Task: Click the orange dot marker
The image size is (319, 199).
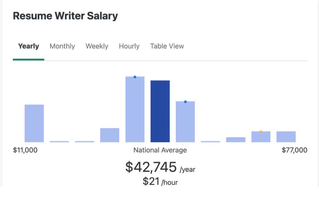Action: pyautogui.click(x=261, y=132)
